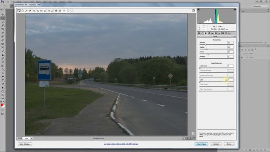
Task: Click the Masking slider track
Action: coord(216,59)
